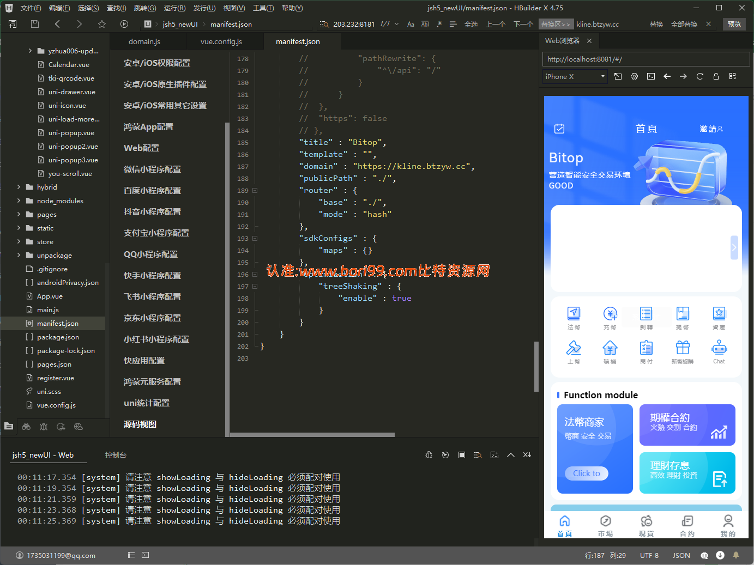Screen dimensions: 754x565
Task: Save file using toolbar save icon
Action: click(x=35, y=24)
